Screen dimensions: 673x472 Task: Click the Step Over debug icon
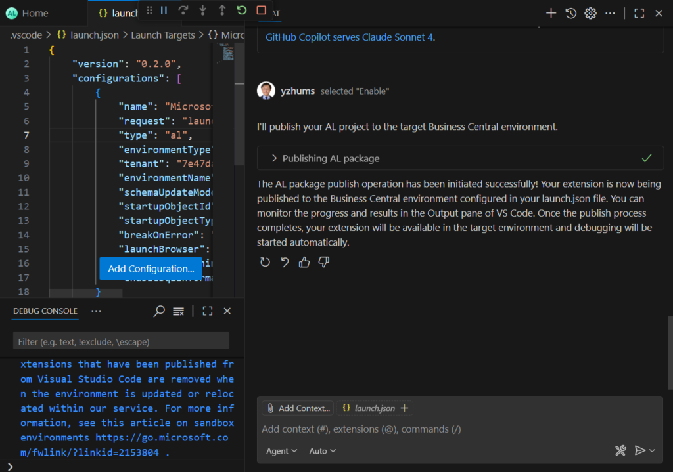pyautogui.click(x=183, y=10)
